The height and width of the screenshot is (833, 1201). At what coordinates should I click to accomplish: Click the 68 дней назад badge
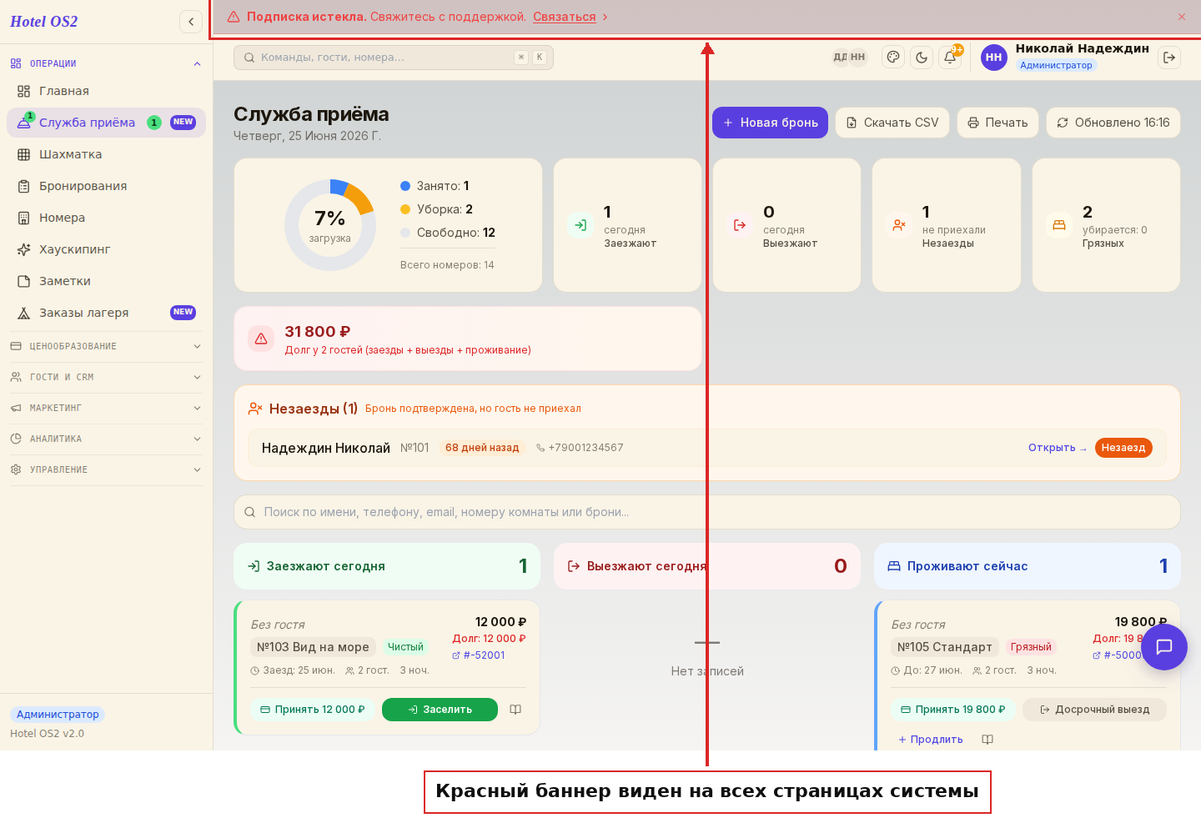(x=482, y=448)
